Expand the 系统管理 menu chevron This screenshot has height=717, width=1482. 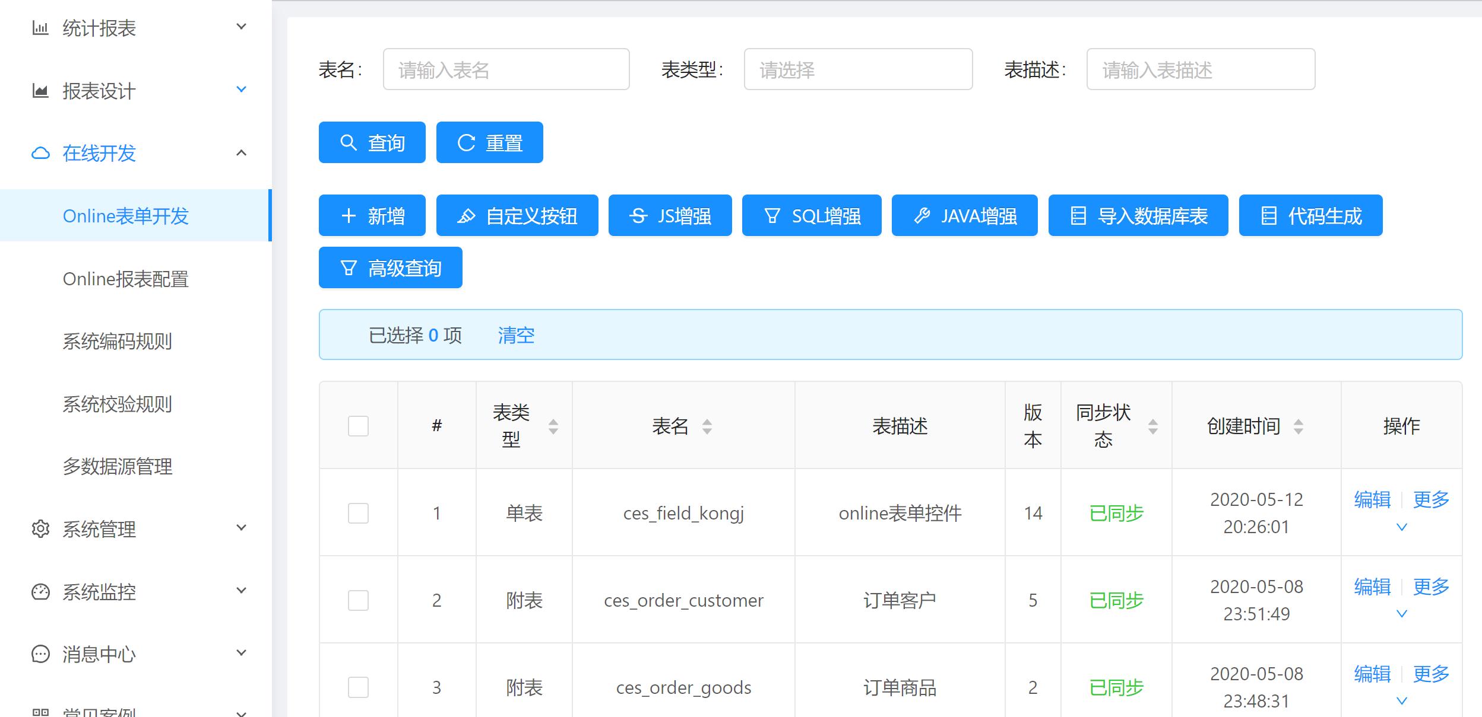tap(241, 528)
